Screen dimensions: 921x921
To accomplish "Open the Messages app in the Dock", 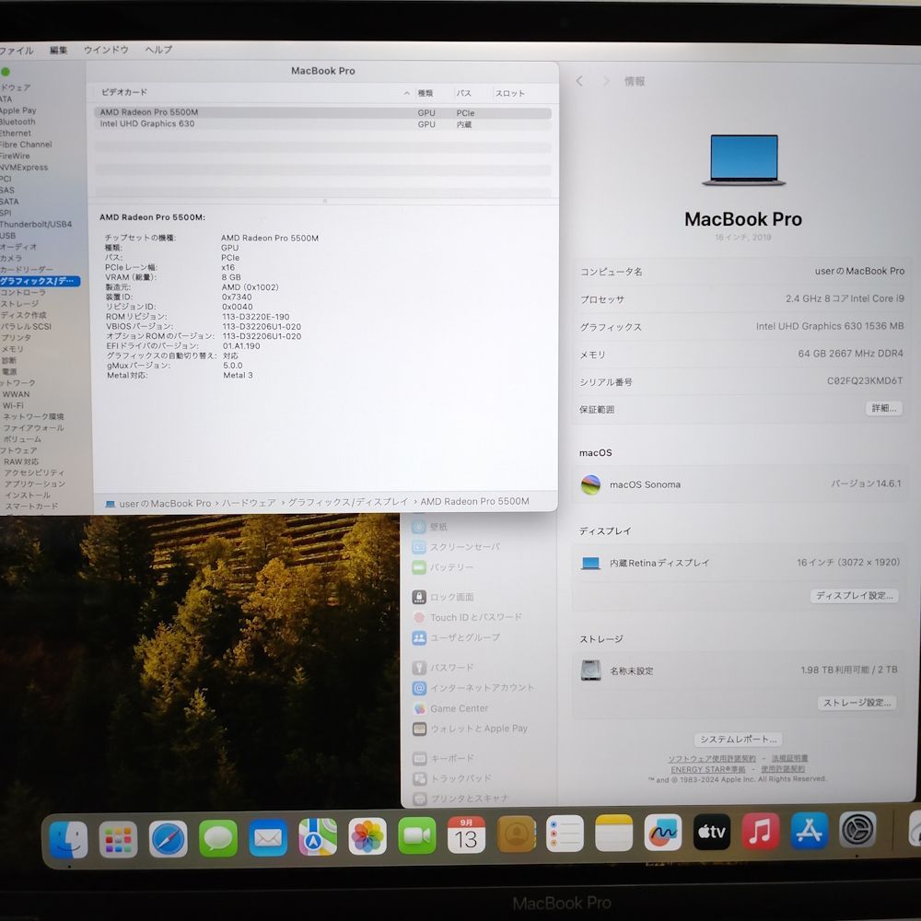I will [218, 838].
